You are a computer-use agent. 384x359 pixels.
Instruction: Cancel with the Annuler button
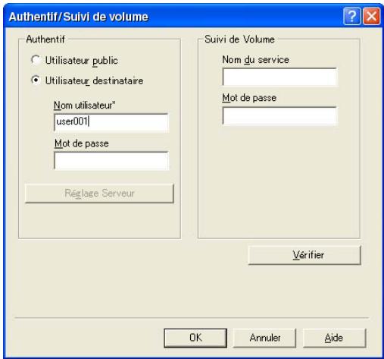pos(264,338)
